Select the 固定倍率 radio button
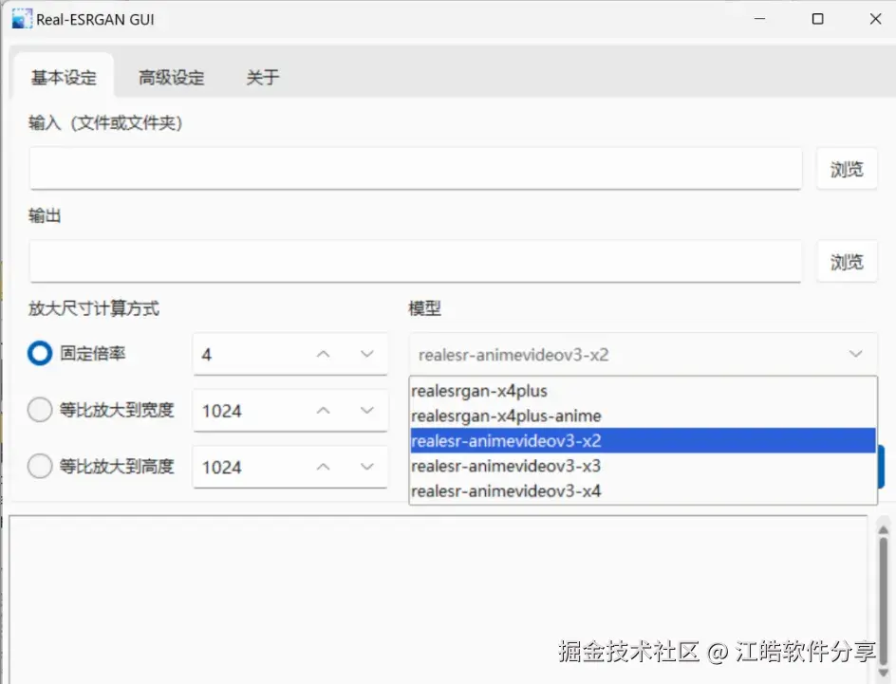 tap(39, 353)
